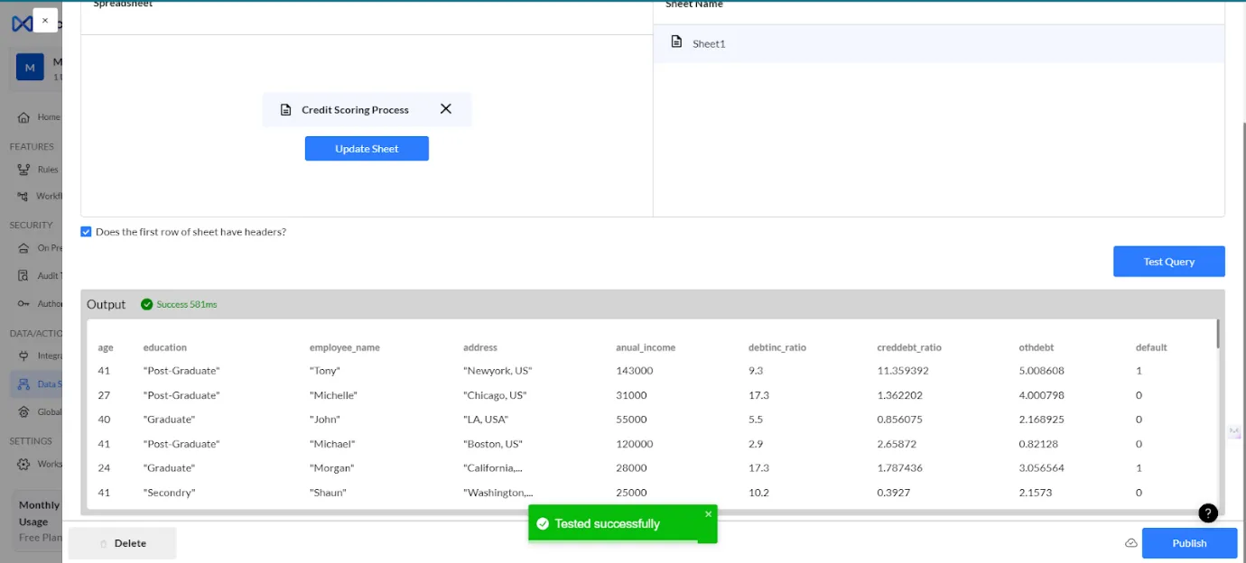Click the Publish button
The image size is (1246, 563).
(x=1189, y=543)
